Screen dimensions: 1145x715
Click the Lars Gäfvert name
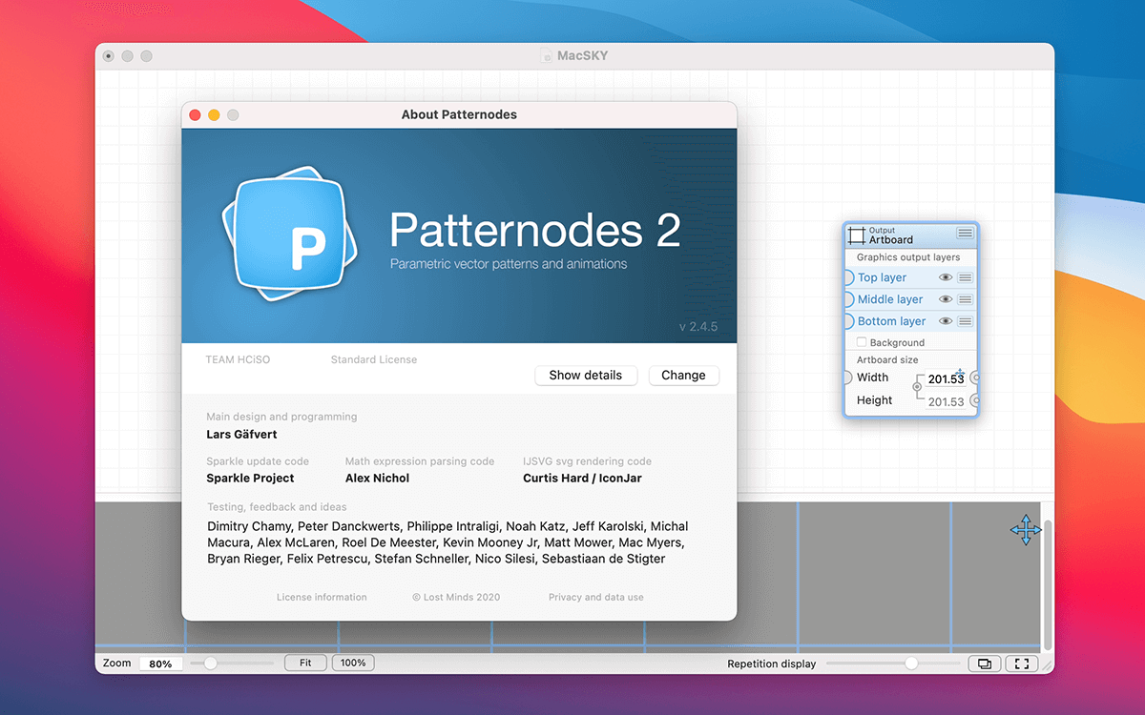pyautogui.click(x=242, y=435)
